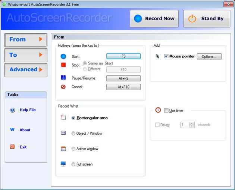The image size is (235, 190).
Task: Click the Exit link
Action: pyautogui.click(x=23, y=147)
